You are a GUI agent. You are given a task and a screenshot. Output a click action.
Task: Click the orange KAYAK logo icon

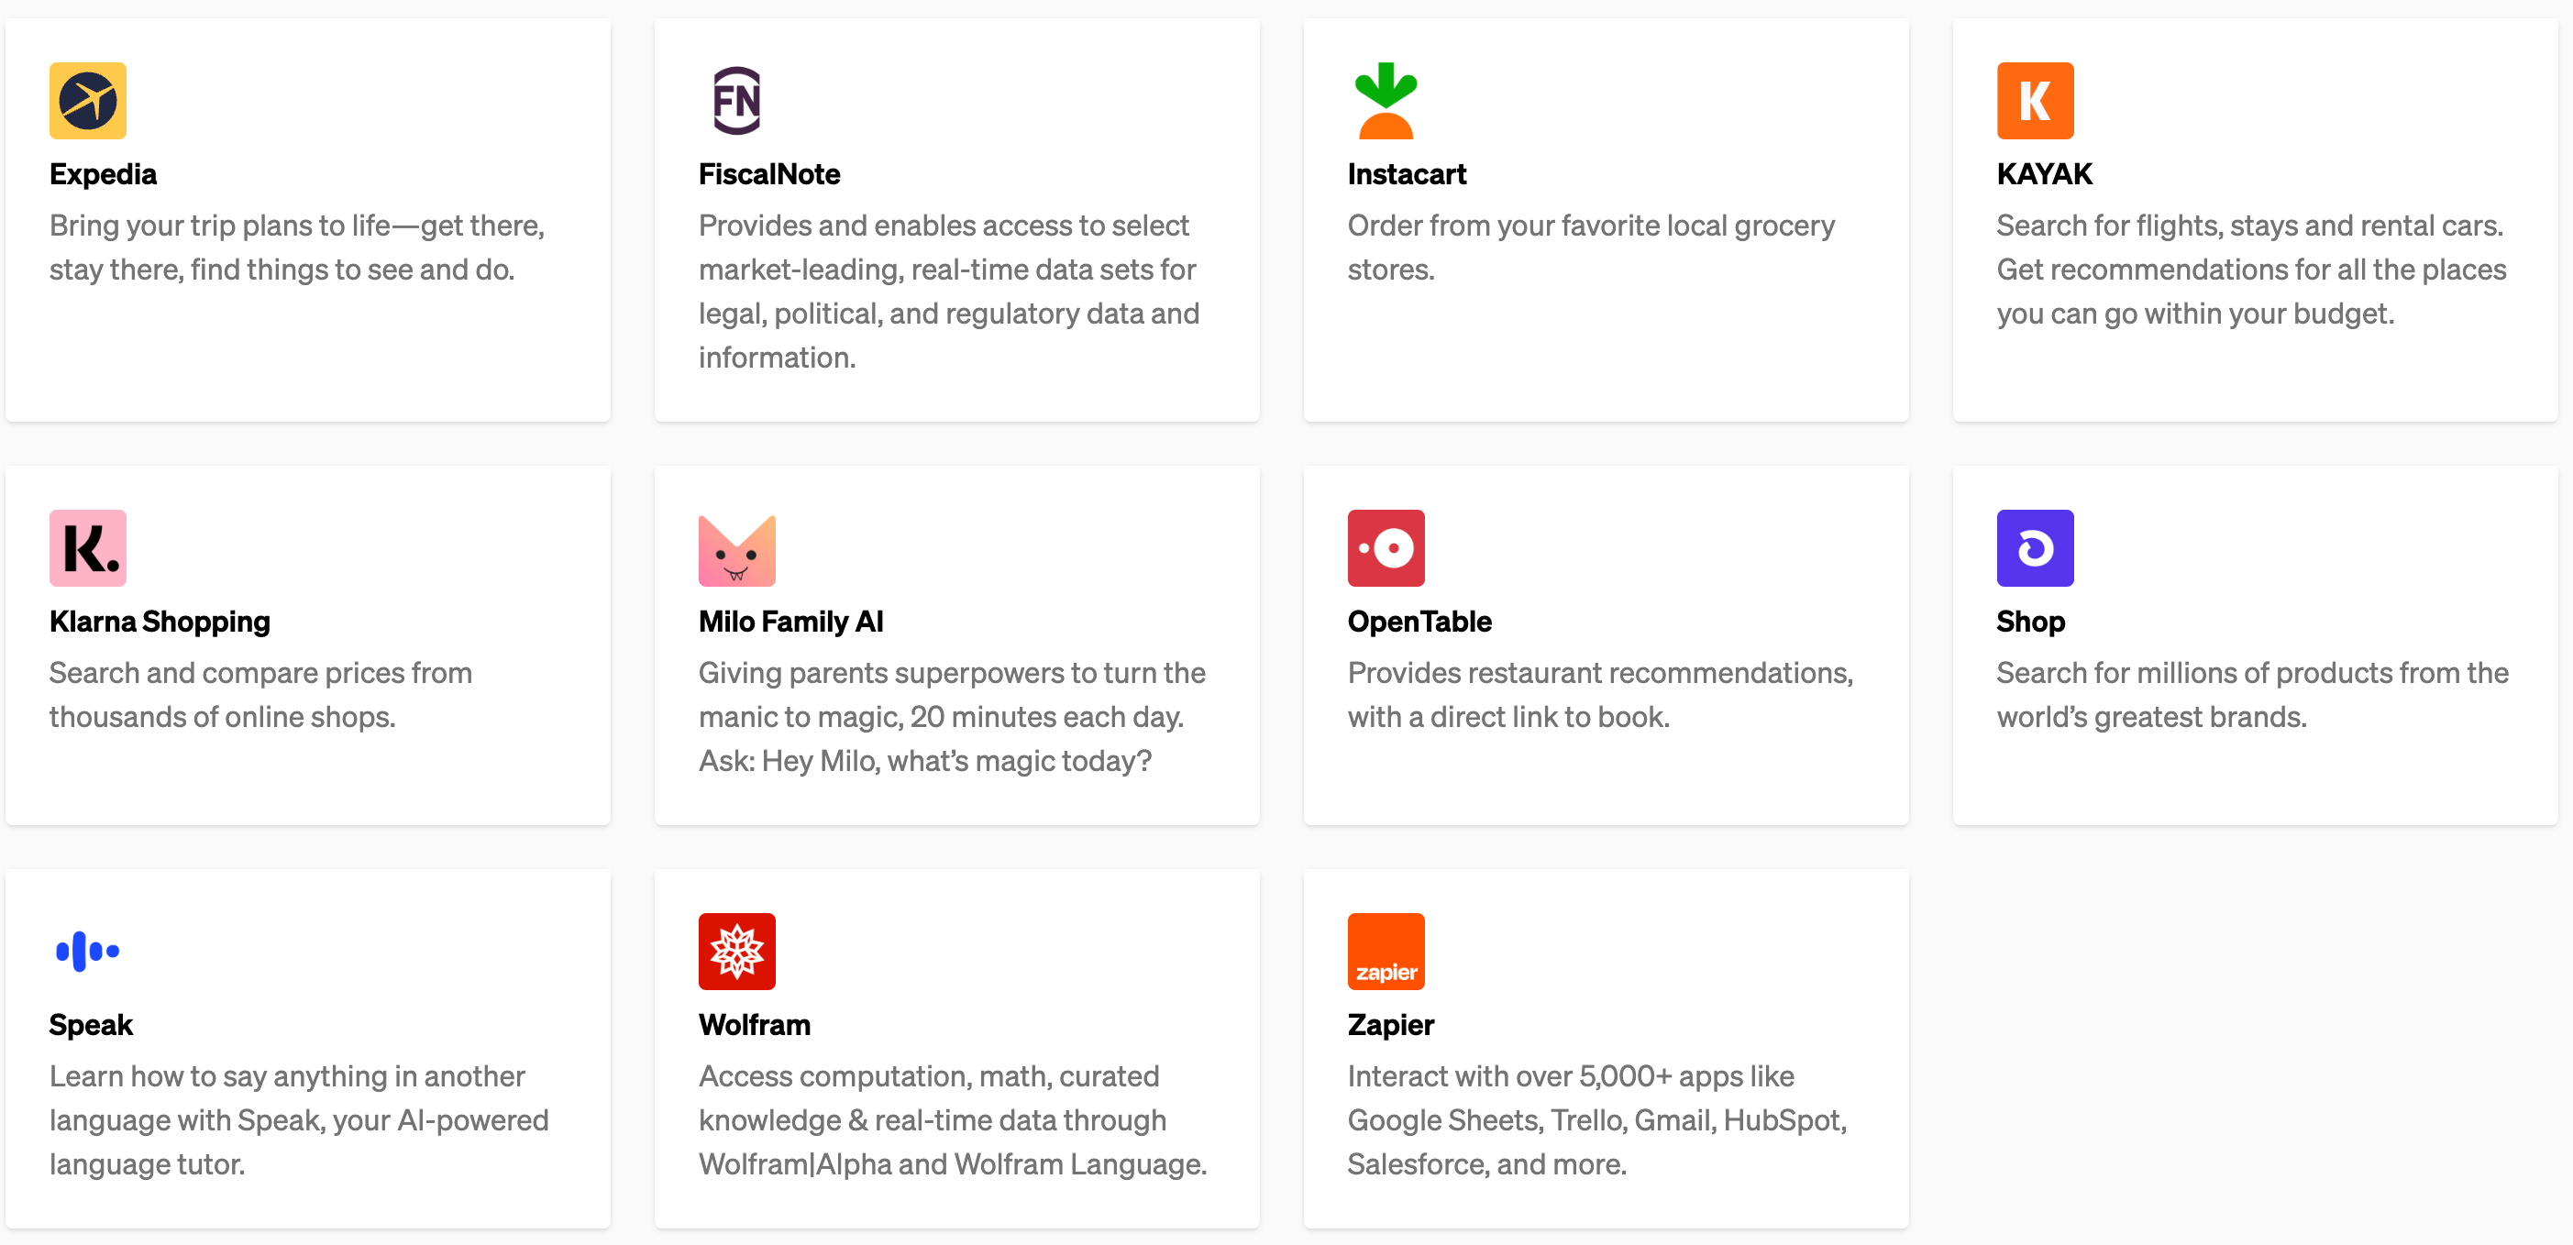2035,100
